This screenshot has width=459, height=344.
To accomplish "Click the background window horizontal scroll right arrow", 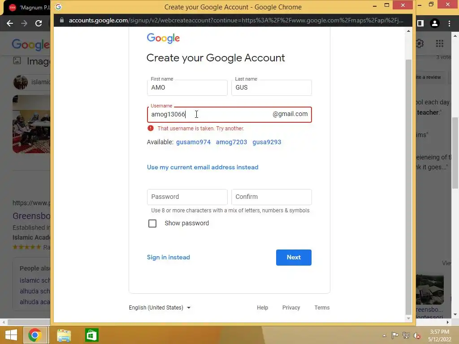I will click(x=448, y=322).
